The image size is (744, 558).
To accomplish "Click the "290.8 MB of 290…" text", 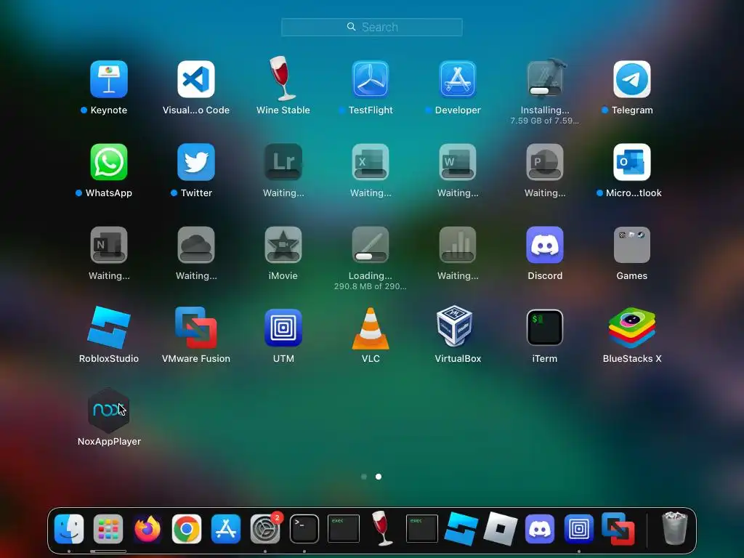I will 370,286.
